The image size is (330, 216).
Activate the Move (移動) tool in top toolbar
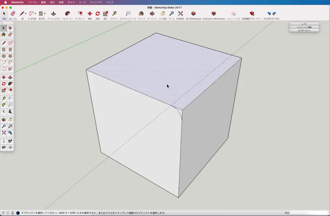click(x=90, y=14)
